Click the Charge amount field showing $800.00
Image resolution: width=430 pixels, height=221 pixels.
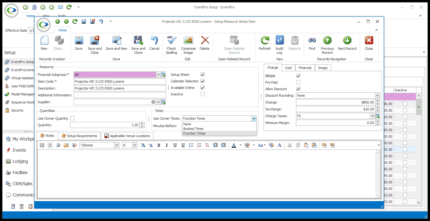pos(335,102)
